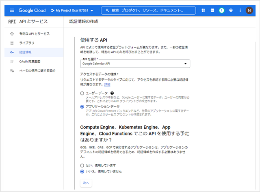Select the ユーザーデータ radio button
This screenshot has width=260, height=192.
click(82, 93)
